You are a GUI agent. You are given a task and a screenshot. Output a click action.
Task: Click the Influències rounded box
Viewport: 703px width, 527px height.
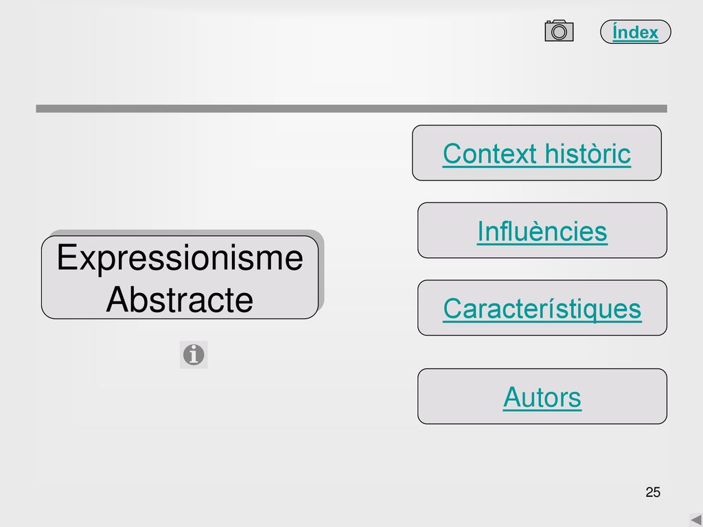(542, 231)
